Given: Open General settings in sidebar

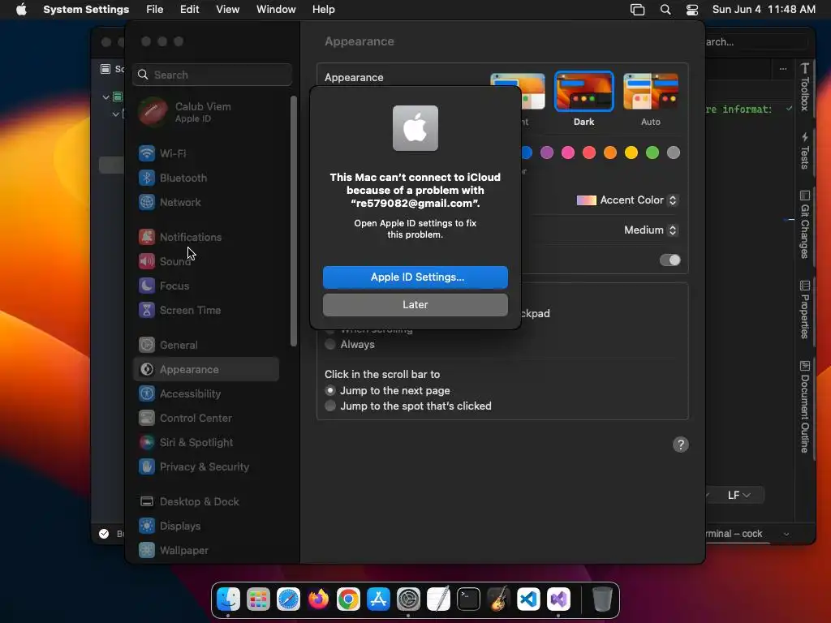Looking at the screenshot, I should coord(205,346).
